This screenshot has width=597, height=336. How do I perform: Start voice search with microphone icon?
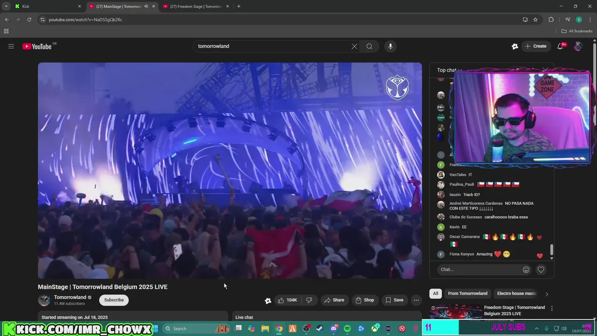click(390, 46)
